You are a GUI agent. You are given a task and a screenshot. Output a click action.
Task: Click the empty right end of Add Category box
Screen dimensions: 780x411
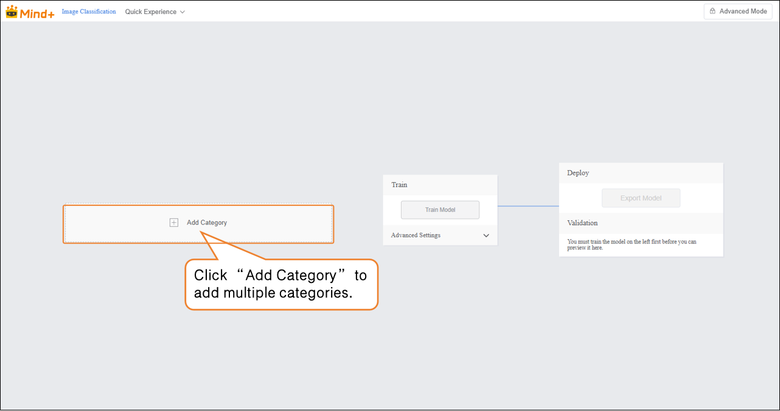[304, 223]
